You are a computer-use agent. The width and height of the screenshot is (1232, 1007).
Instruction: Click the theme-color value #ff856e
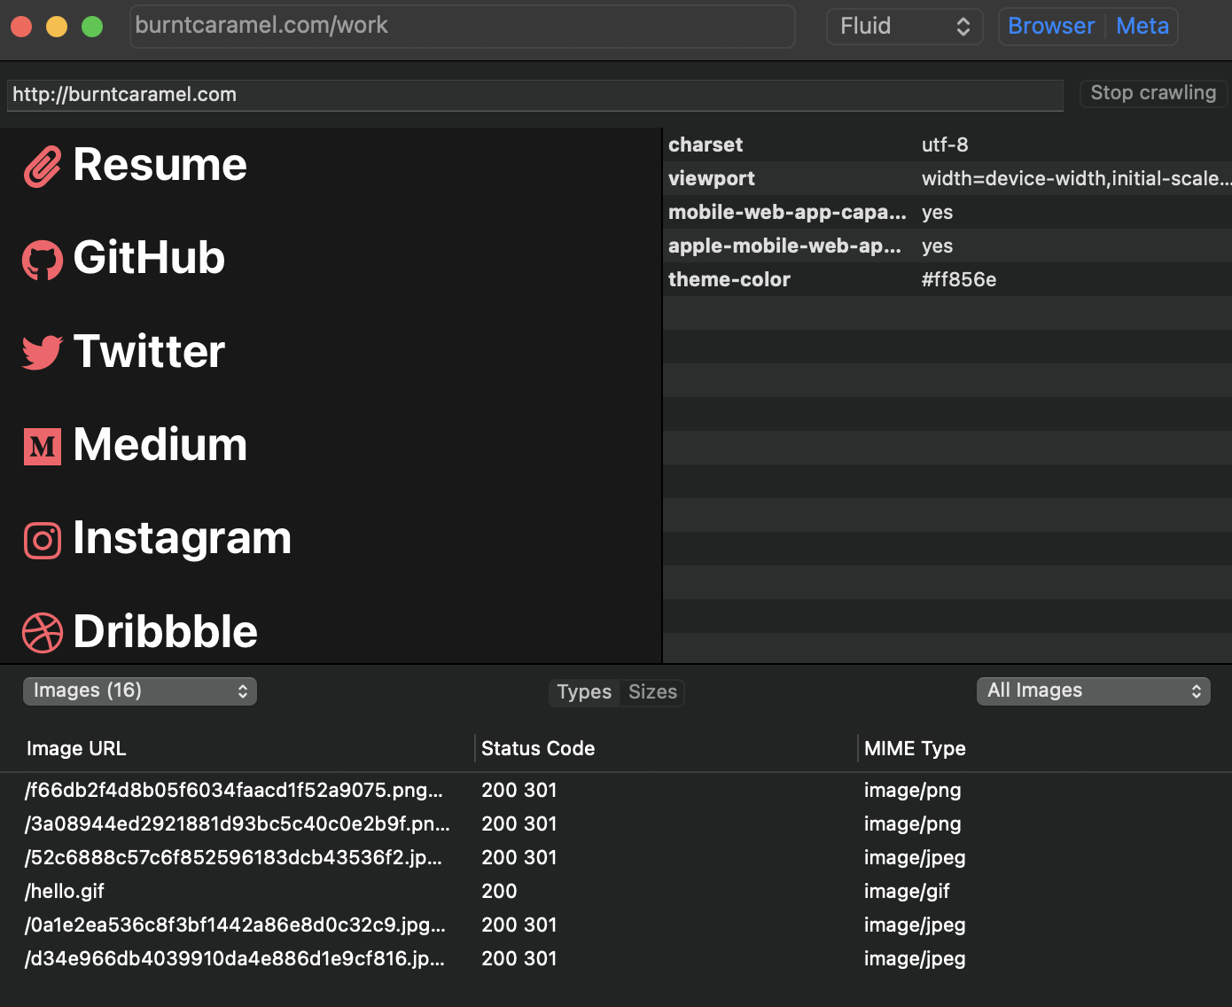tap(959, 279)
